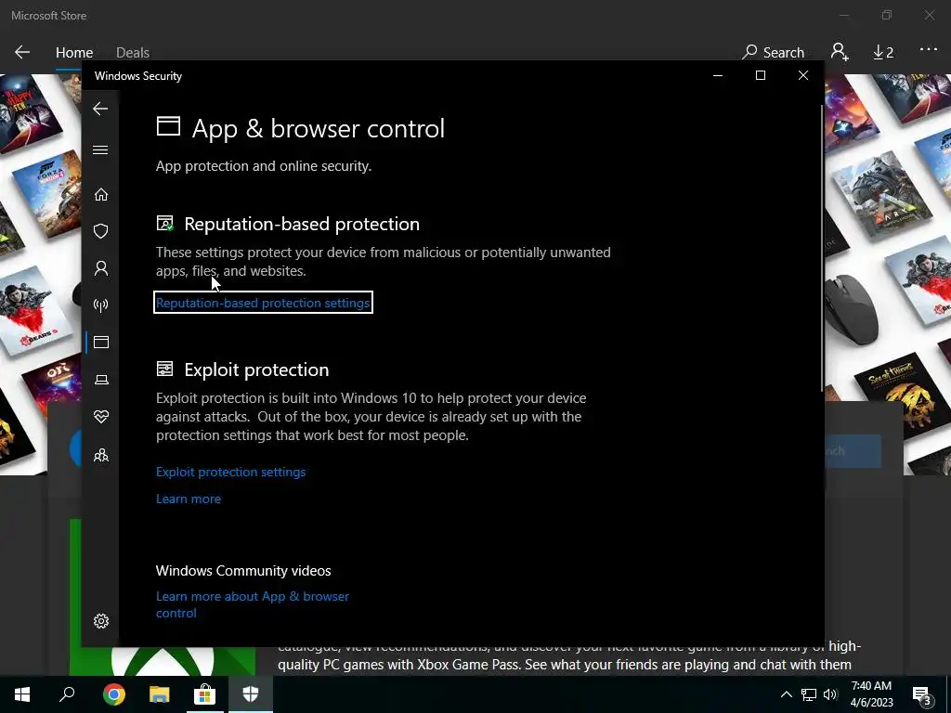Viewport: 951px width, 713px height.
Task: Open Device security laptop icon
Action: click(x=100, y=380)
